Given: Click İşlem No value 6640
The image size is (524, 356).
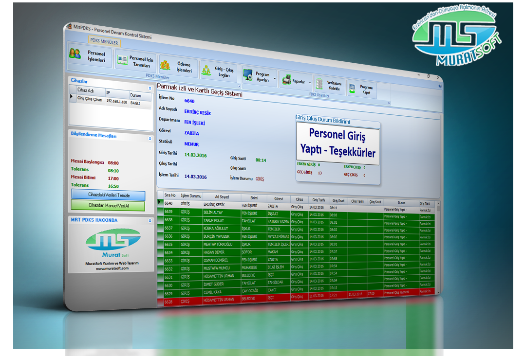Looking at the screenshot, I should [x=189, y=101].
